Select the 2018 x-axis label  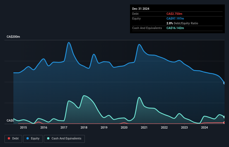(84, 127)
